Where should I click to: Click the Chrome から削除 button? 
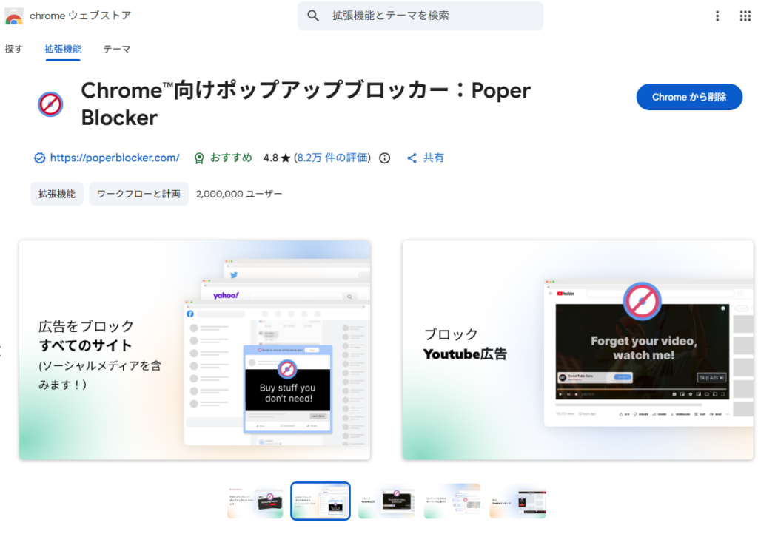click(689, 97)
